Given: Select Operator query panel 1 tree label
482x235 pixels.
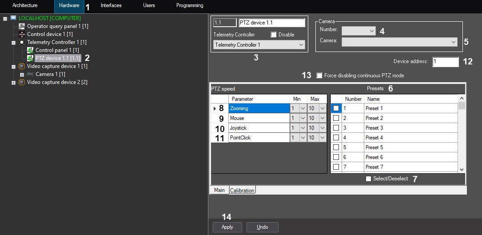Looking at the screenshot, I should [58, 26].
